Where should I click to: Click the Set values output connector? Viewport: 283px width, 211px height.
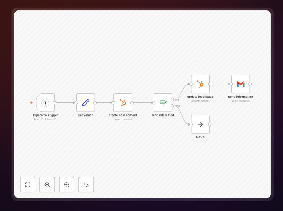pos(95,103)
